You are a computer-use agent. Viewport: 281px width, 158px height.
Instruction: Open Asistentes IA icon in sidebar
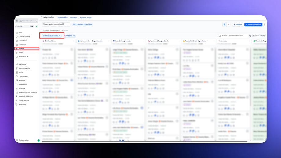coord(17,57)
